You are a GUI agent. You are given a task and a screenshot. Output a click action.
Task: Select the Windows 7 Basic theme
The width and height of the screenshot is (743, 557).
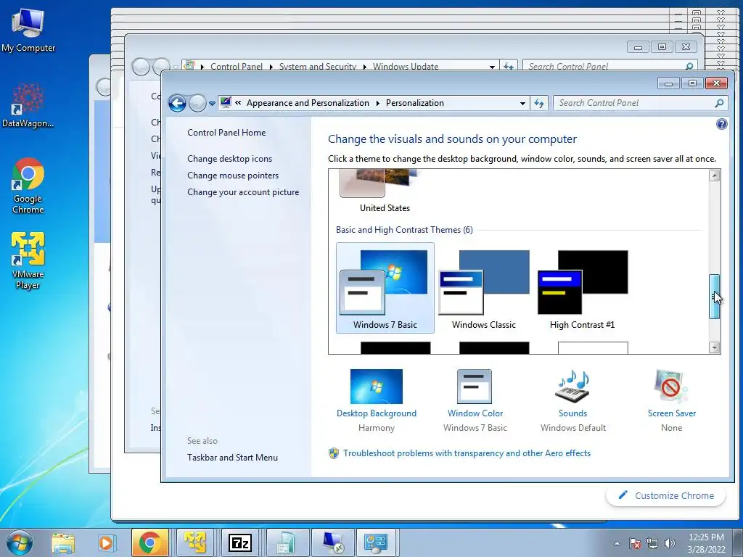coord(385,288)
